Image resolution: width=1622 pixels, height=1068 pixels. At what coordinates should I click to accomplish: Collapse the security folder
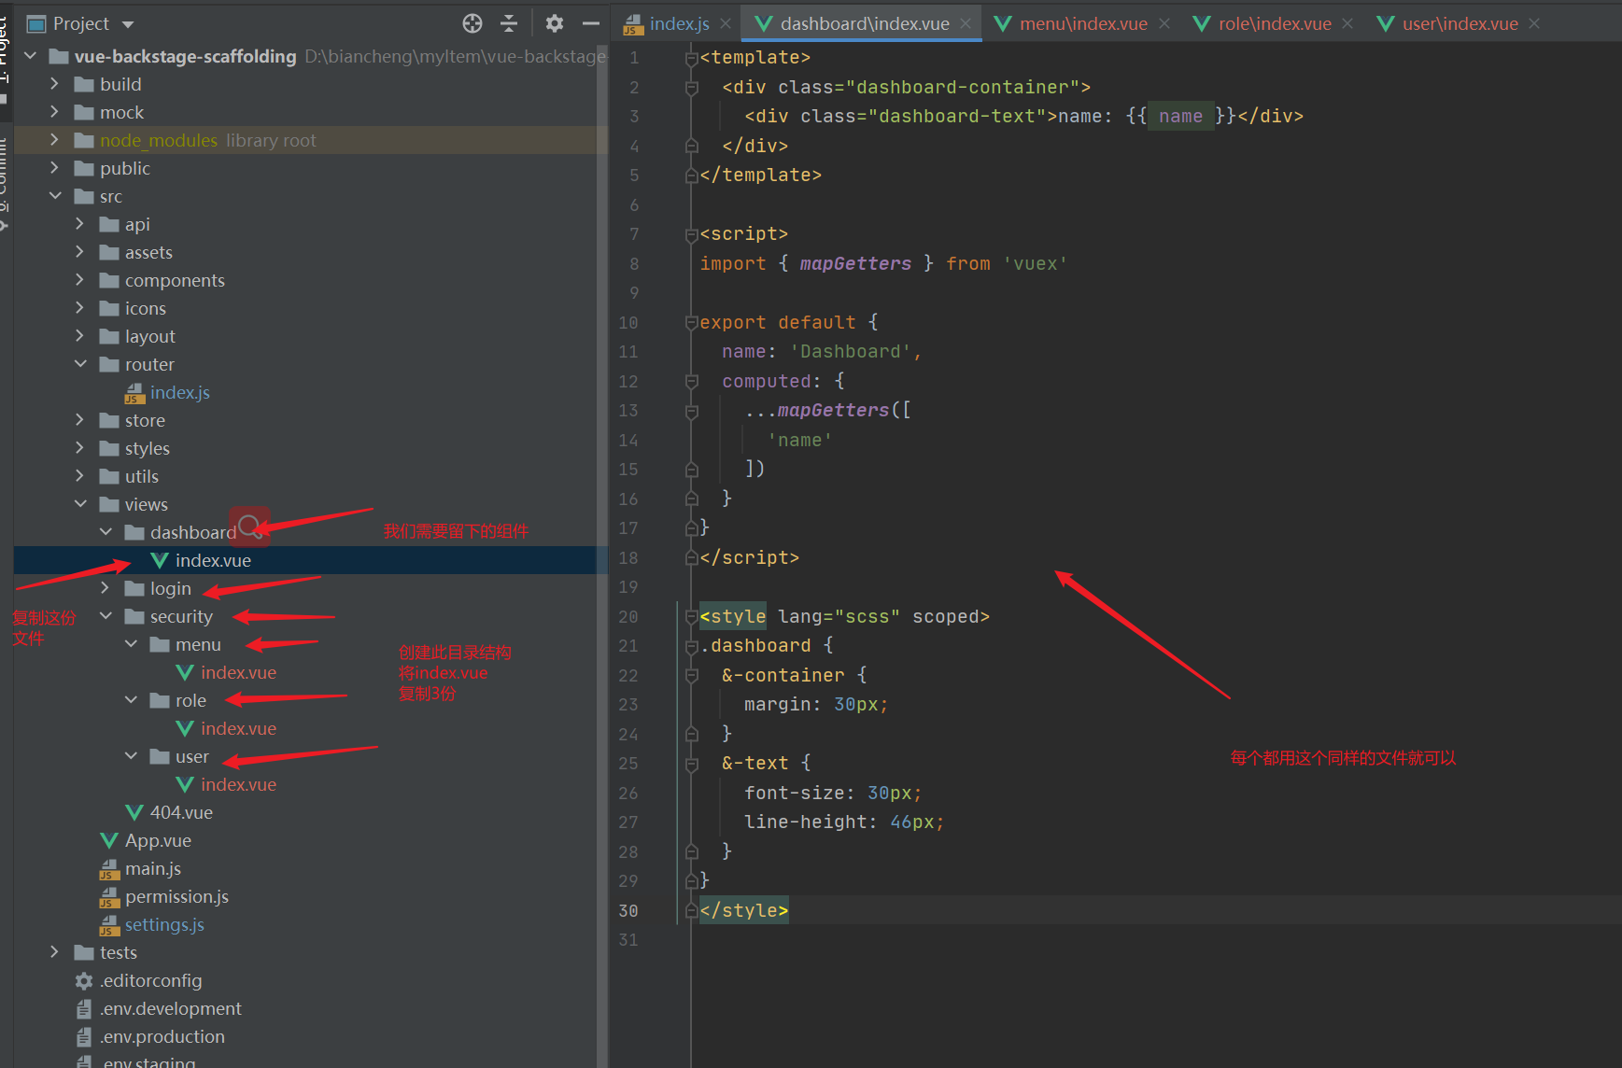105,616
